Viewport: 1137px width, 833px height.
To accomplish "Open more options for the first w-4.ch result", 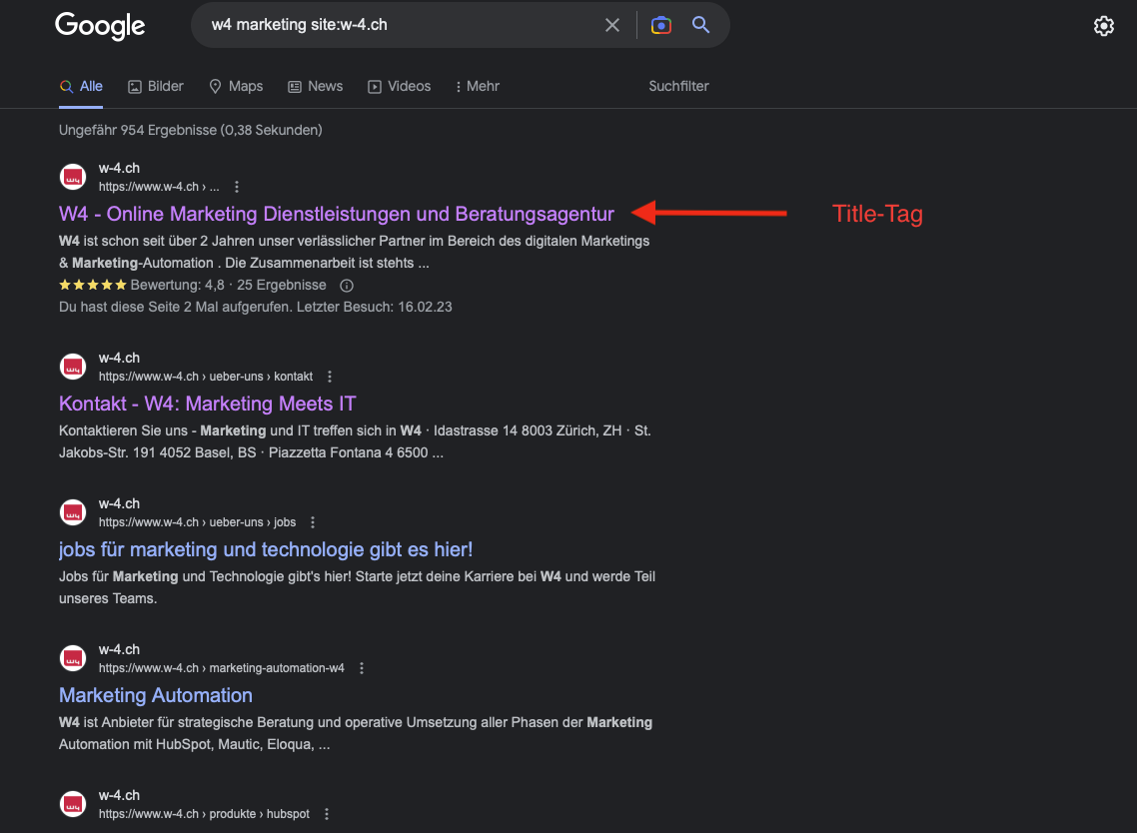I will (x=237, y=187).
